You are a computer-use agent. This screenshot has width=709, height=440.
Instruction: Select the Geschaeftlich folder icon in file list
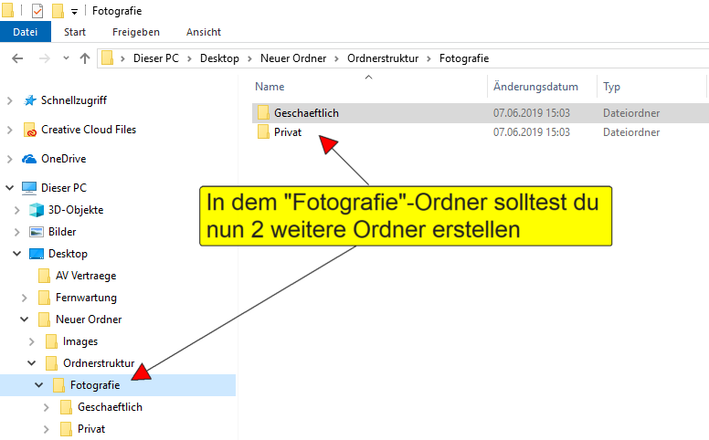click(264, 112)
